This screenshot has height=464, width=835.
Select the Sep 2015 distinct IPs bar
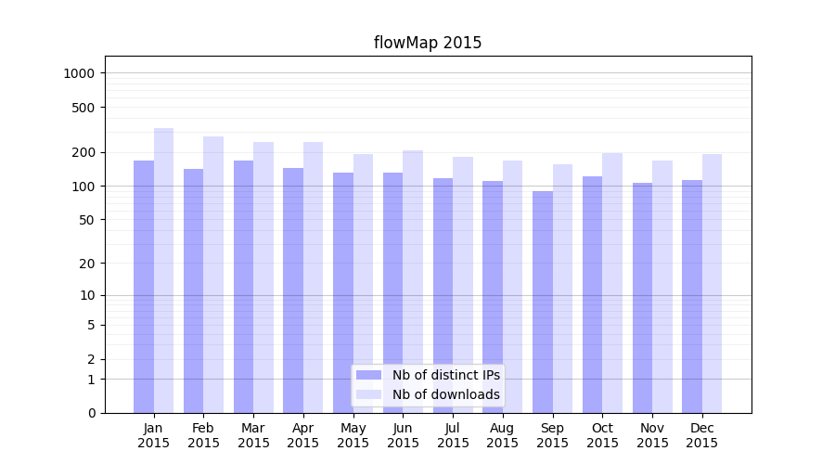point(543,302)
